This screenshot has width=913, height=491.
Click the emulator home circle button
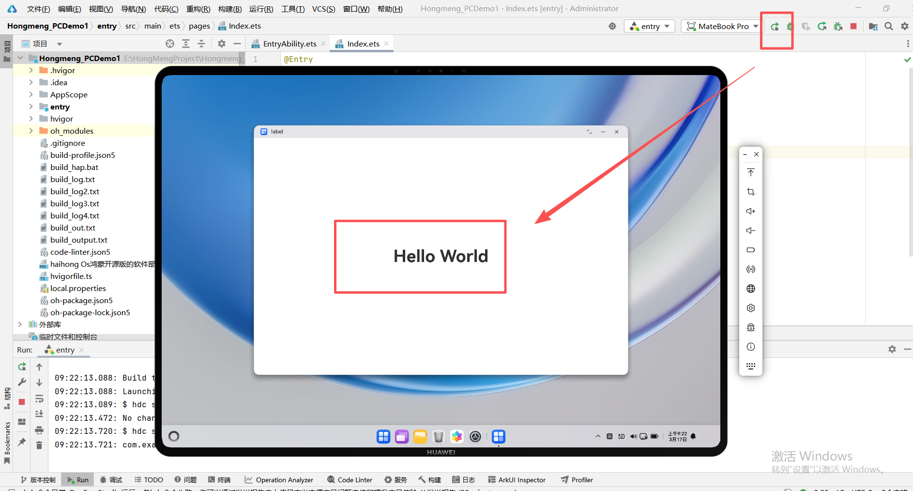(x=174, y=436)
